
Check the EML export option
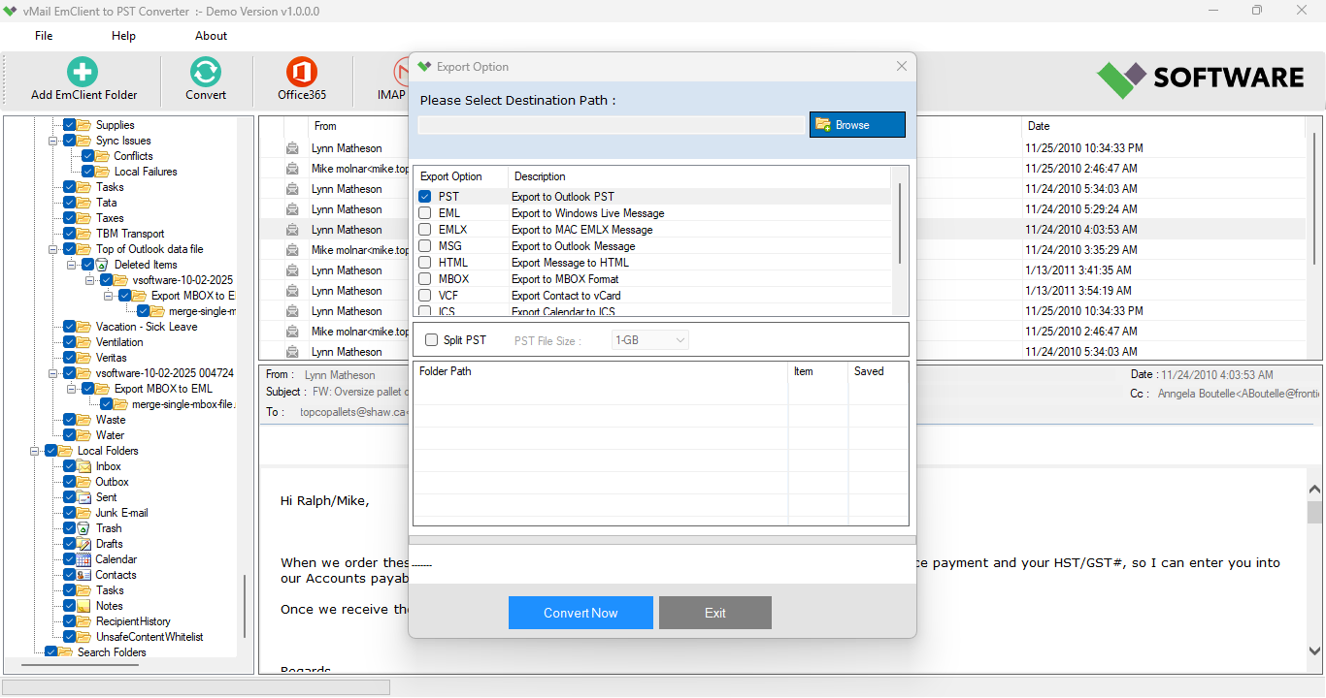pos(425,213)
